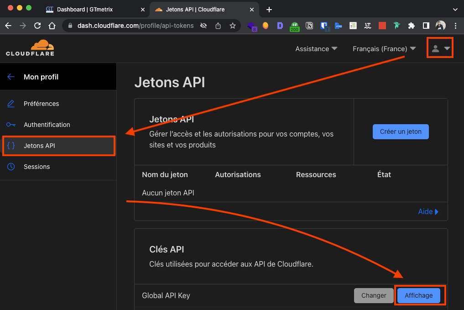
Task: Click the Créer un jeton button
Action: 401,132
